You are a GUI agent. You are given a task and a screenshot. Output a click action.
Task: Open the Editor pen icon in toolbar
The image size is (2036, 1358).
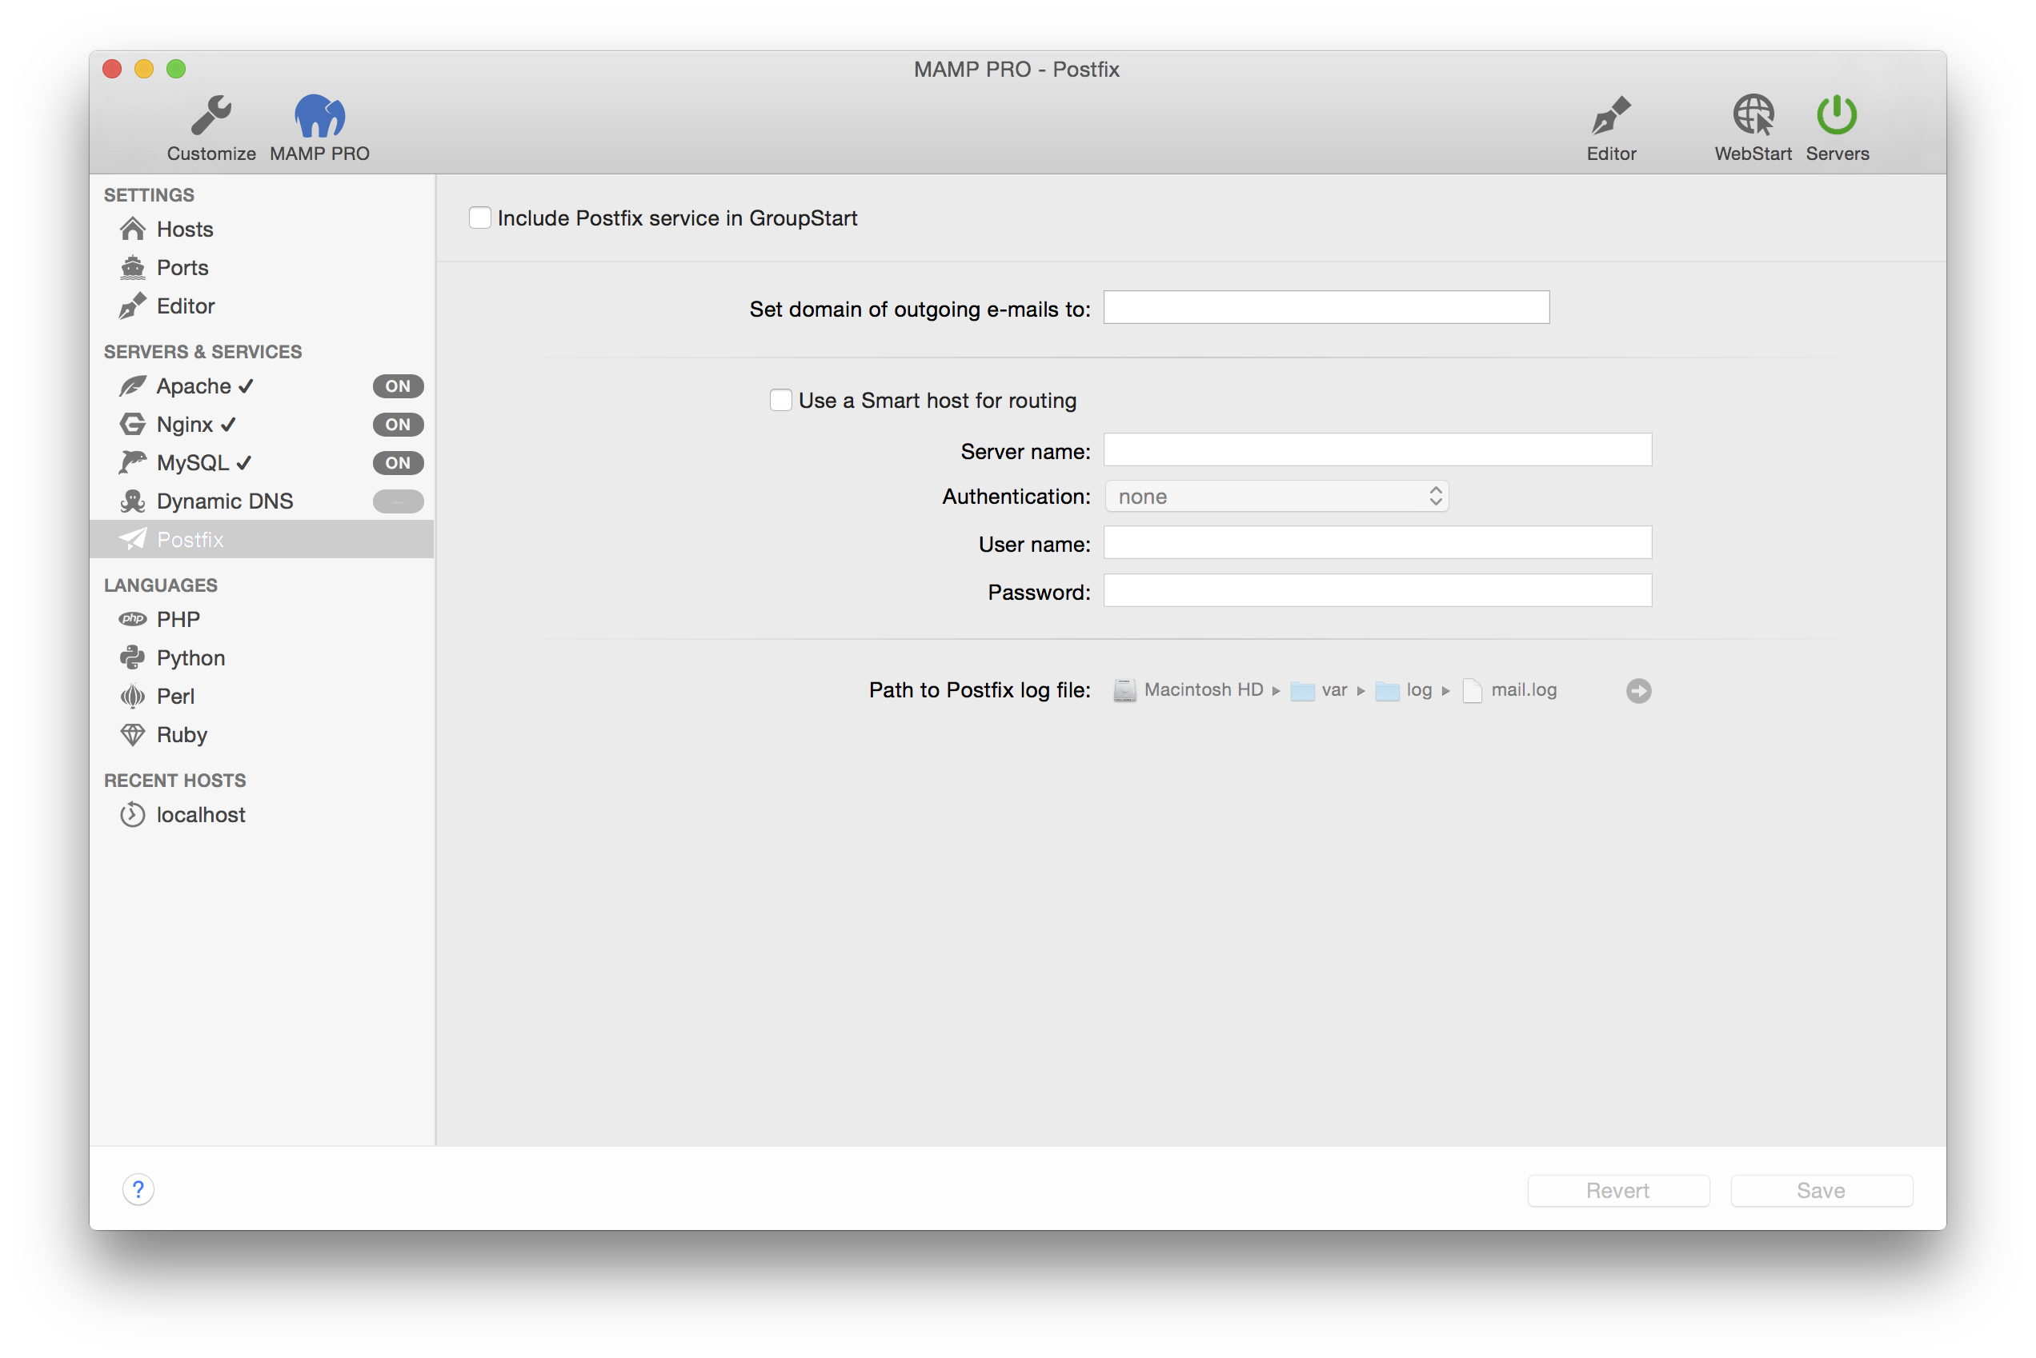pyautogui.click(x=1610, y=115)
